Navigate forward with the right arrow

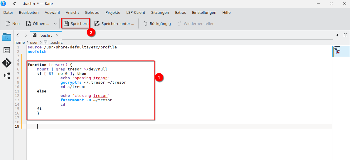pos(26,35)
